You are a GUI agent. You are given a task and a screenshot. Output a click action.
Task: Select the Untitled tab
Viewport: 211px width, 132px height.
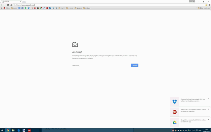(x=11, y=2)
